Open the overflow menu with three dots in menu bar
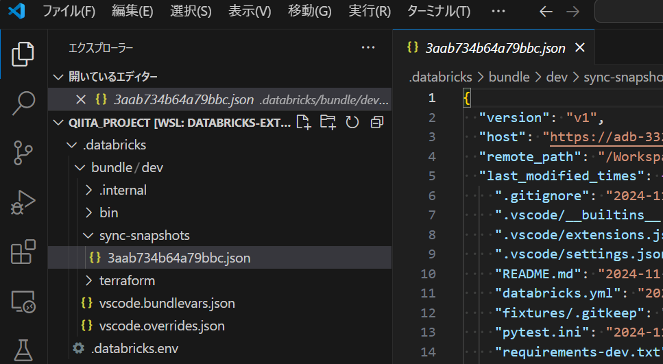The height and width of the screenshot is (364, 663). (498, 12)
